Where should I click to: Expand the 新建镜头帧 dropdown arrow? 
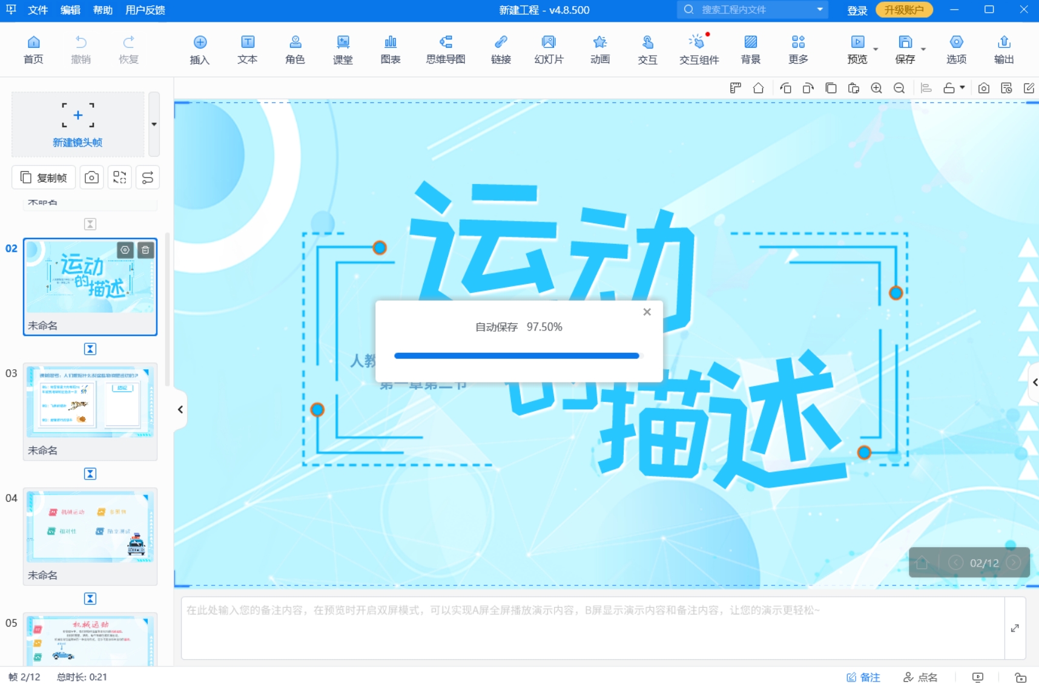[x=154, y=124]
